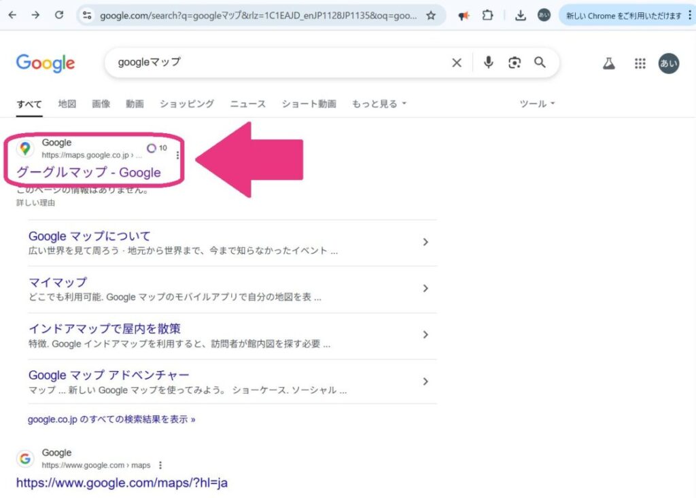Open Chrome profile avatar in toolbar
The height and width of the screenshot is (498, 696).
point(544,16)
